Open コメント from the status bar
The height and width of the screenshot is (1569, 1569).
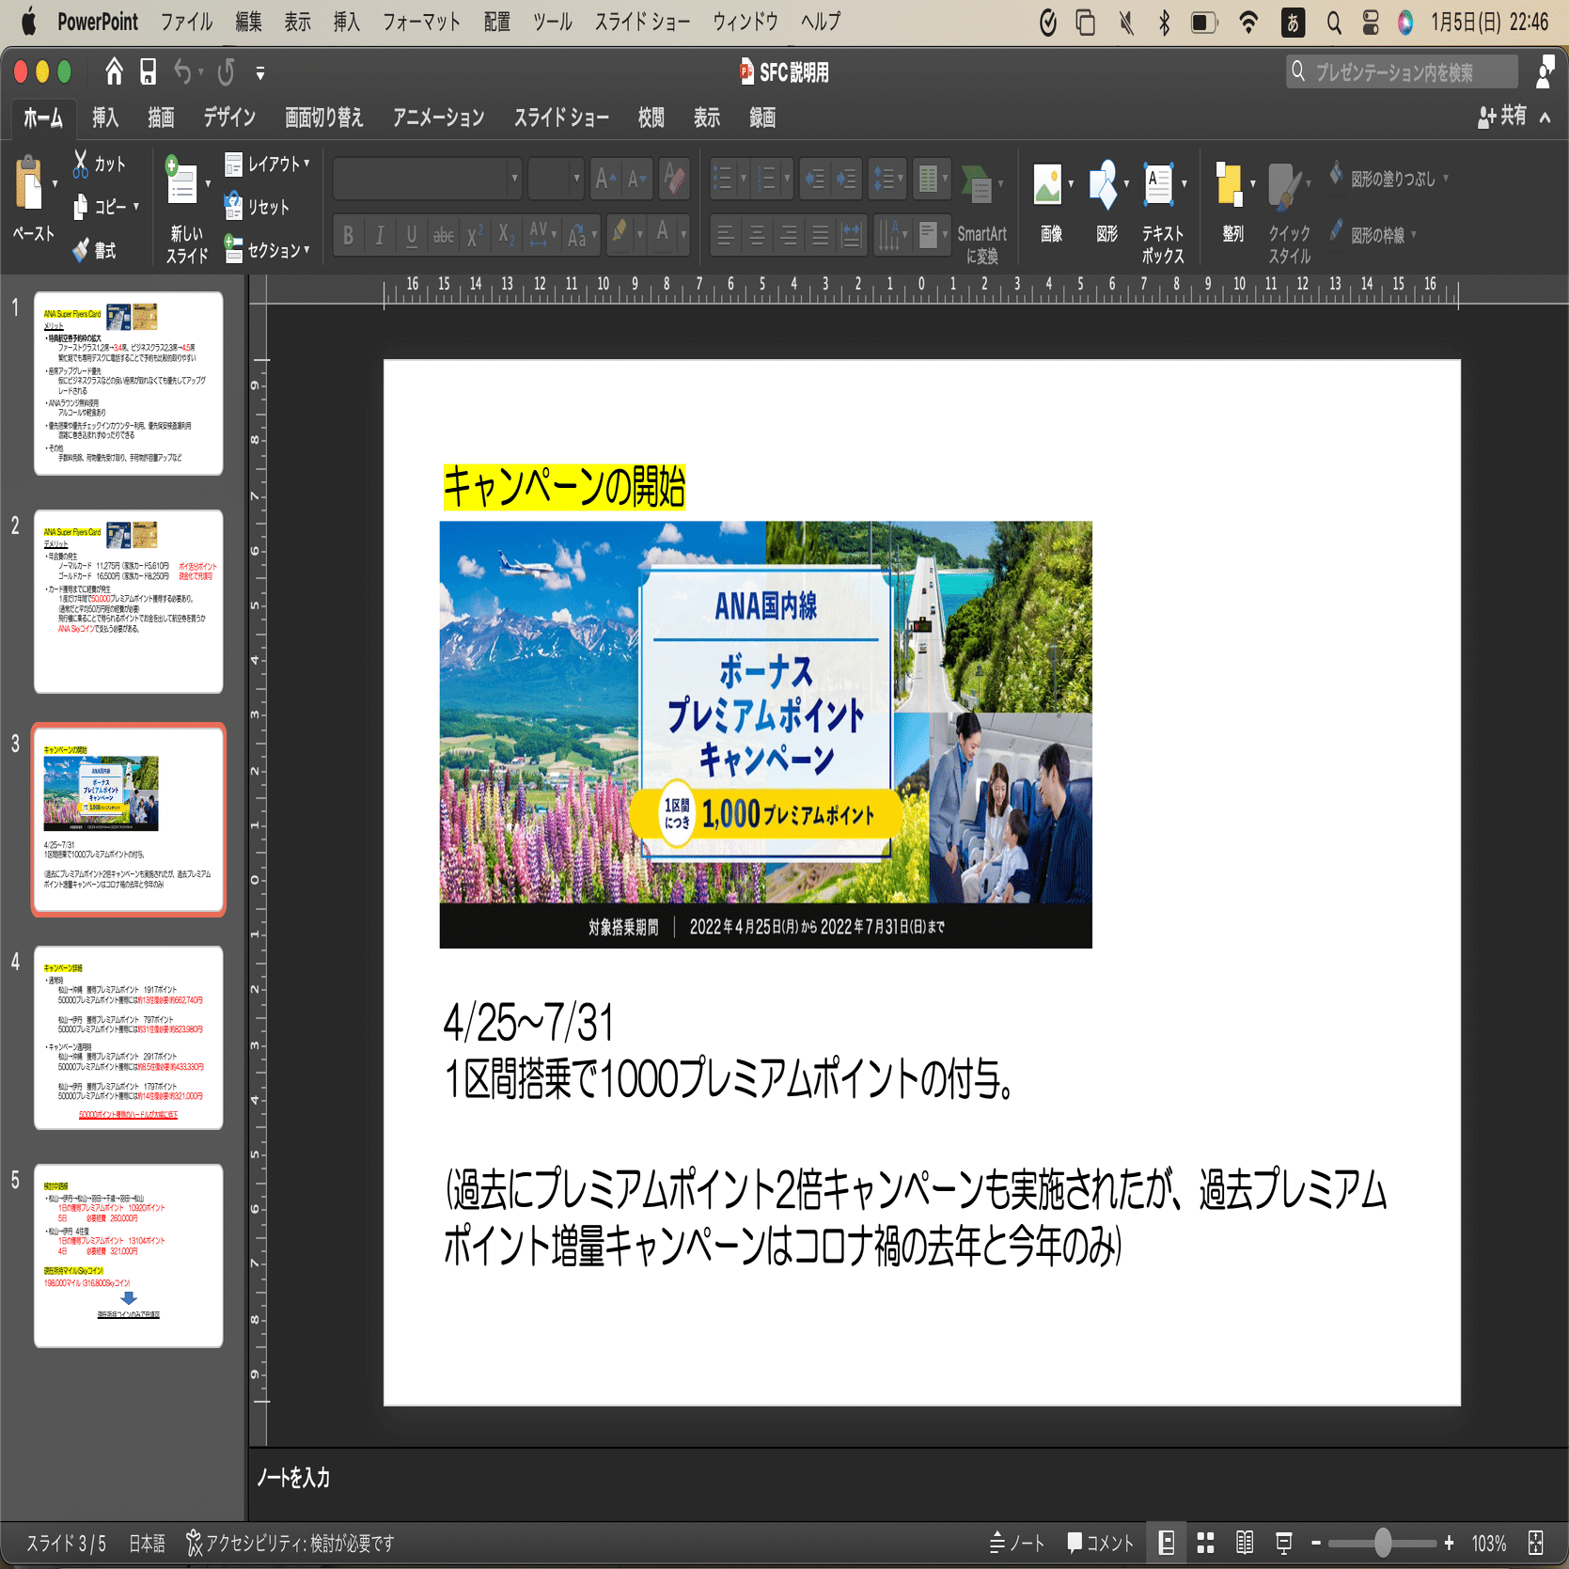click(x=1098, y=1543)
